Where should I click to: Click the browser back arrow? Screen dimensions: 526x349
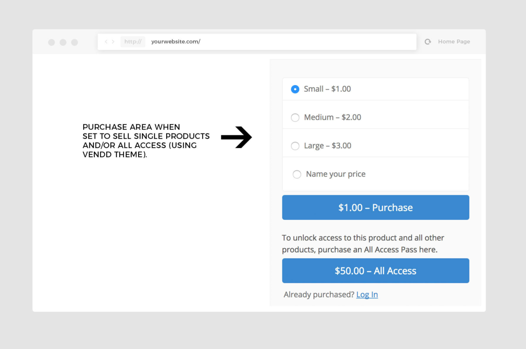[x=106, y=42]
